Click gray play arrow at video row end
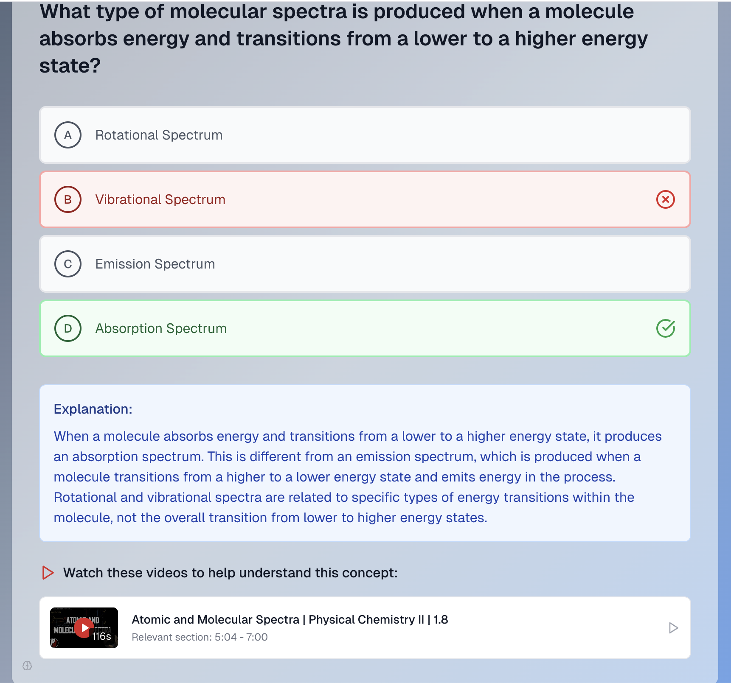Image resolution: width=731 pixels, height=683 pixels. click(x=673, y=628)
